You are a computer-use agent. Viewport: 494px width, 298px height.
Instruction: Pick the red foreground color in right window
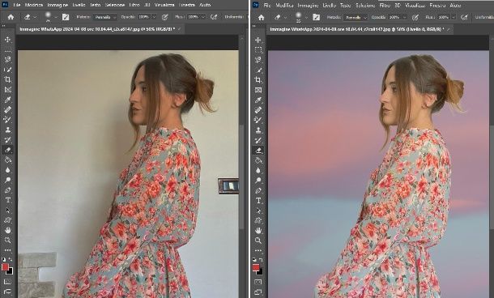pos(256,267)
